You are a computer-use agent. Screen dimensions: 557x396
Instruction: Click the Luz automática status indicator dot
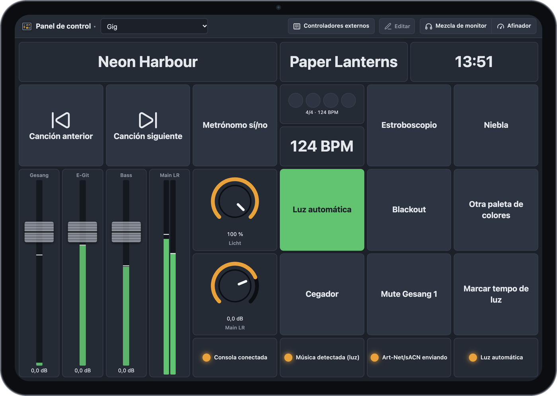(x=473, y=357)
